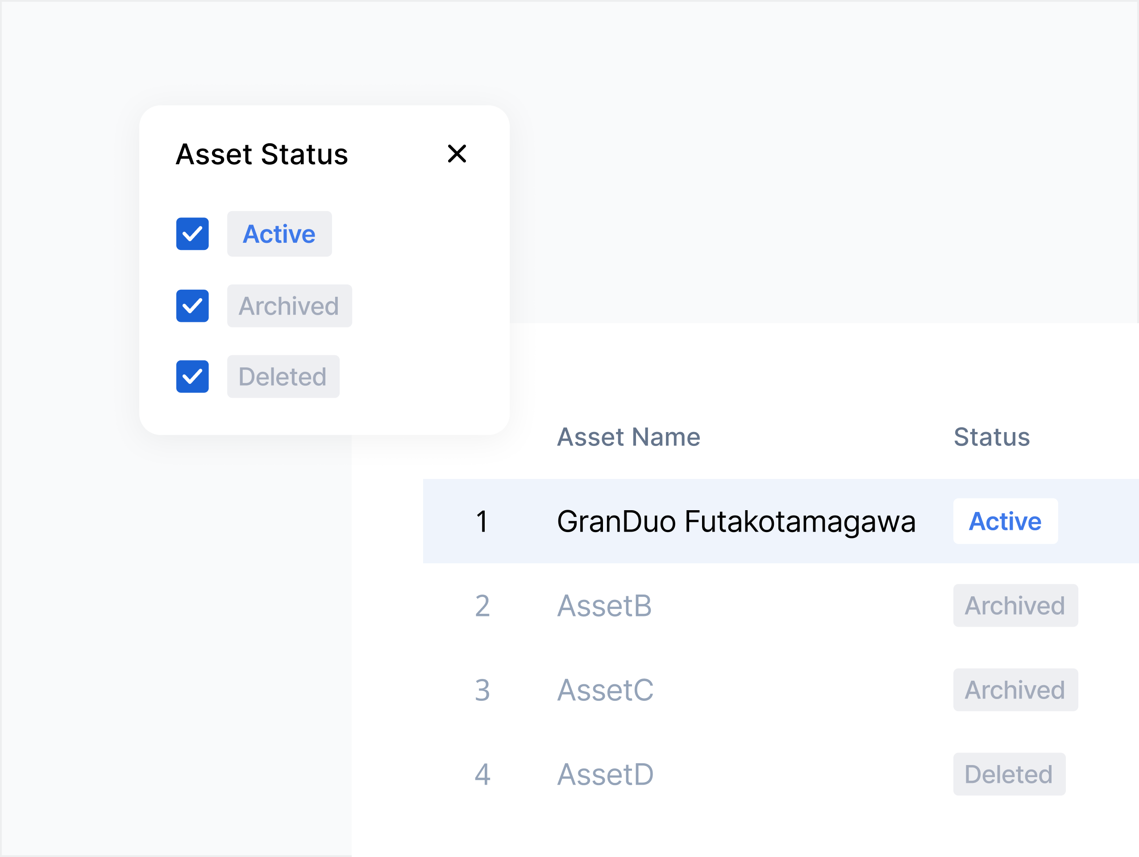This screenshot has height=857, width=1139.
Task: Click row number 4 in table
Action: click(x=482, y=774)
